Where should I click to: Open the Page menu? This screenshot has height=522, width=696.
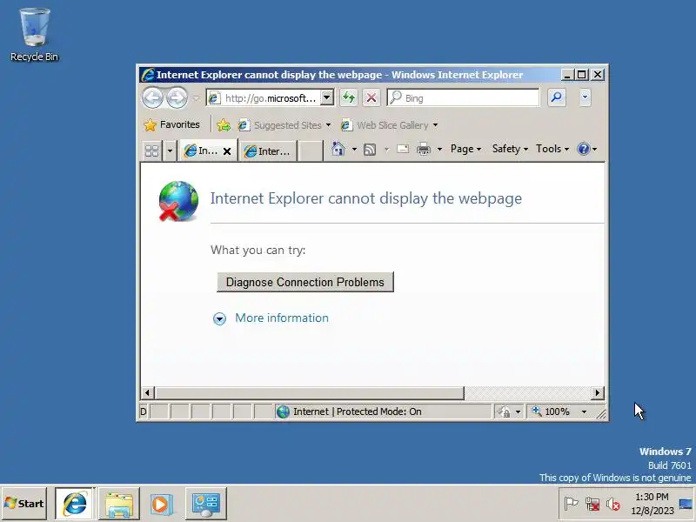tap(465, 149)
